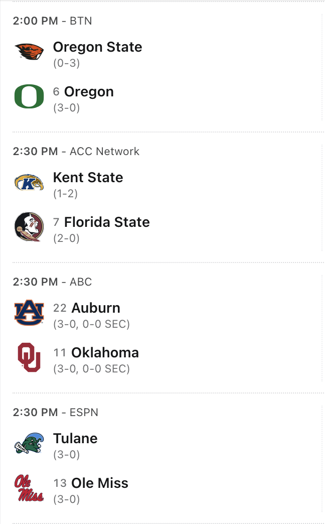Select the Tulane team name
The image size is (325, 524).
pos(75,439)
